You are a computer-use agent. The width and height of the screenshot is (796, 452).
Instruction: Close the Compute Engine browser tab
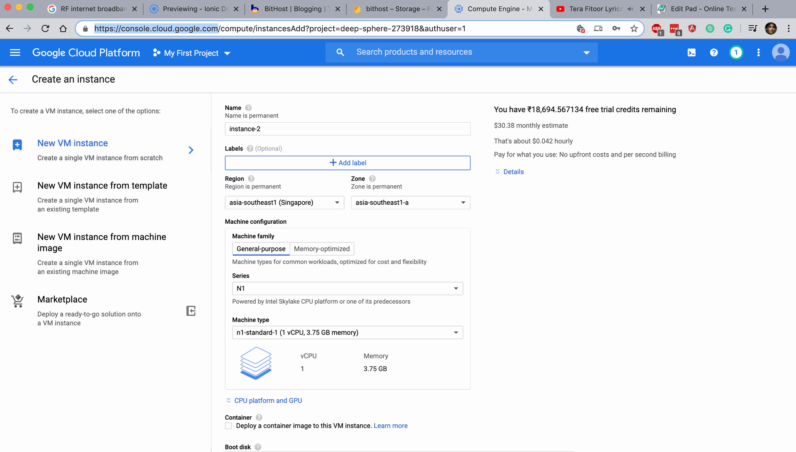point(541,9)
